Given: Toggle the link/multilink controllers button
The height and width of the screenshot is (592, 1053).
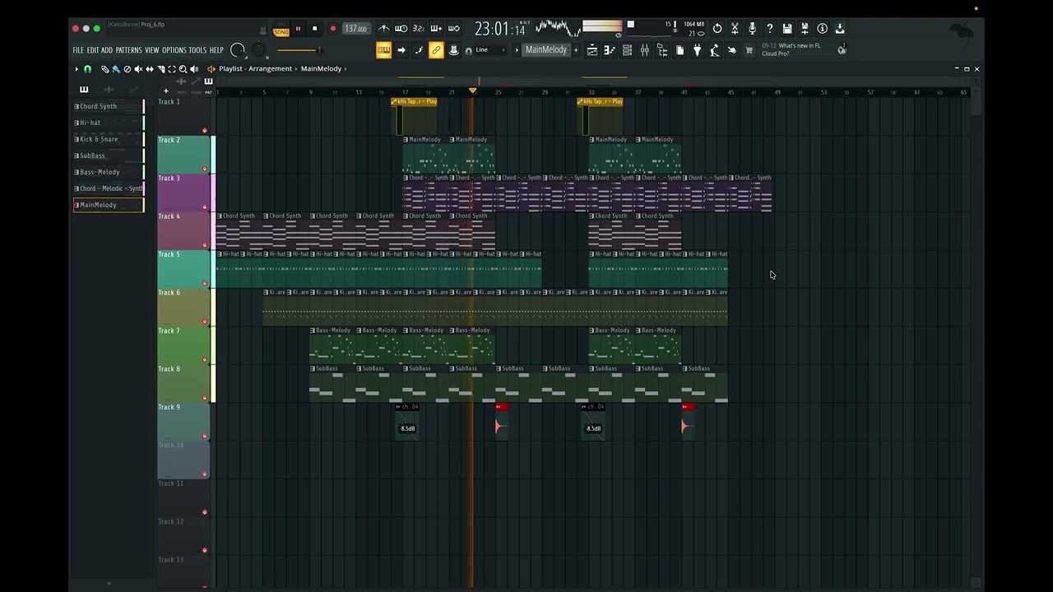Looking at the screenshot, I should pos(436,50).
